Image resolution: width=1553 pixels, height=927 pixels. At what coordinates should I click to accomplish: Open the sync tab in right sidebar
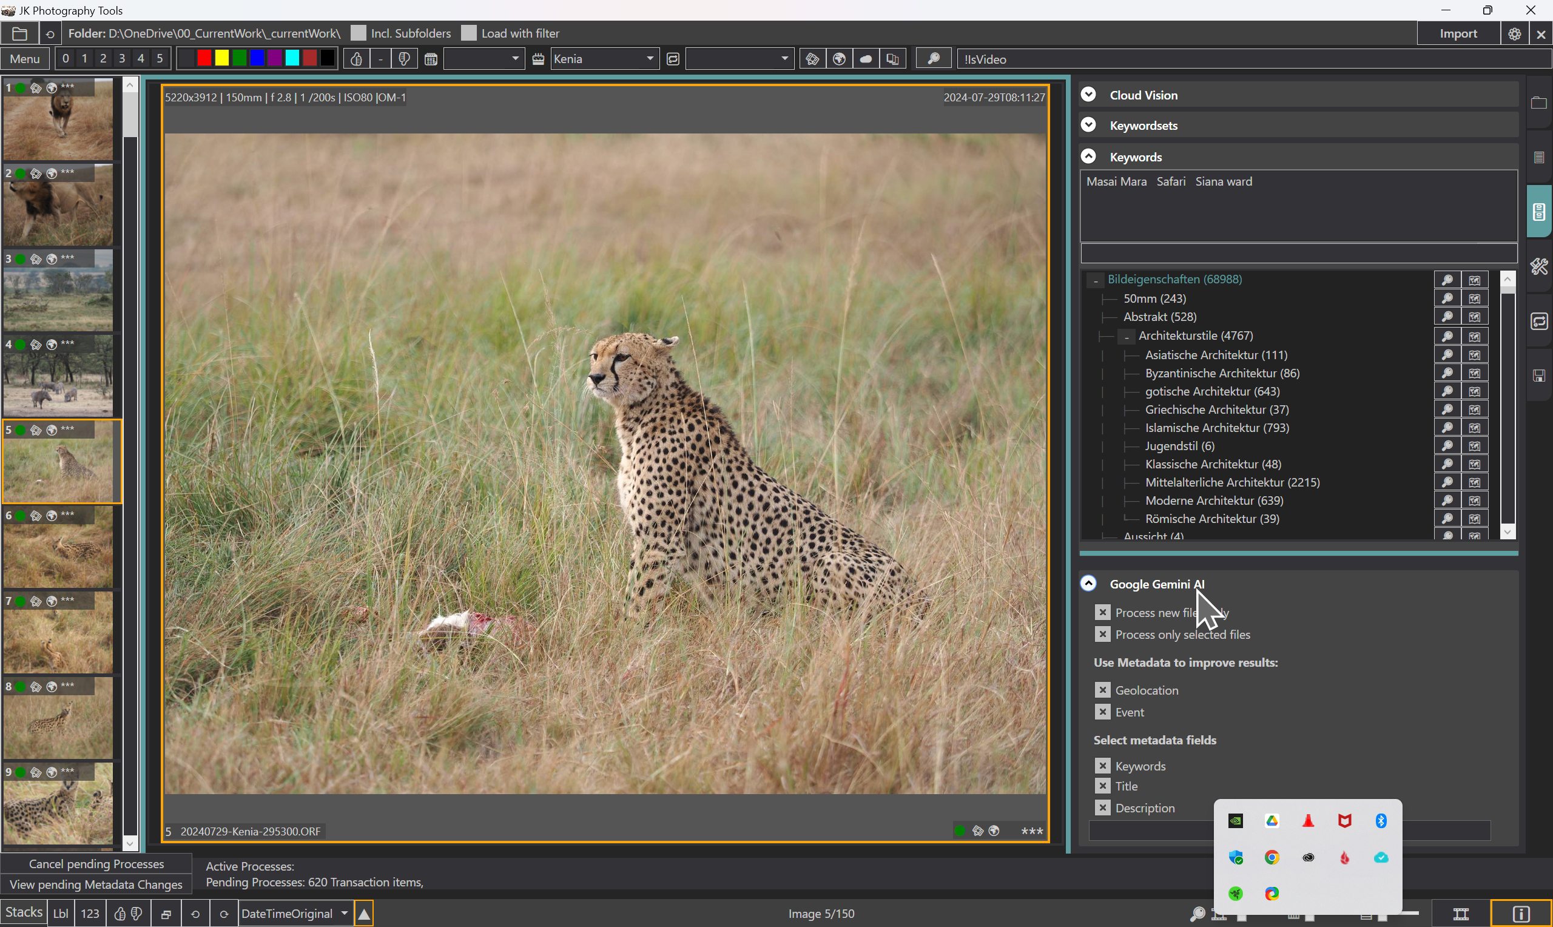click(x=1539, y=322)
